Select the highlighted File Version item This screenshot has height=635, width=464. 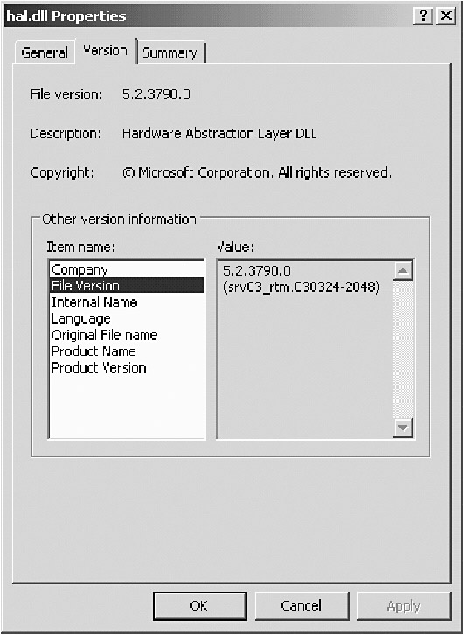126,285
